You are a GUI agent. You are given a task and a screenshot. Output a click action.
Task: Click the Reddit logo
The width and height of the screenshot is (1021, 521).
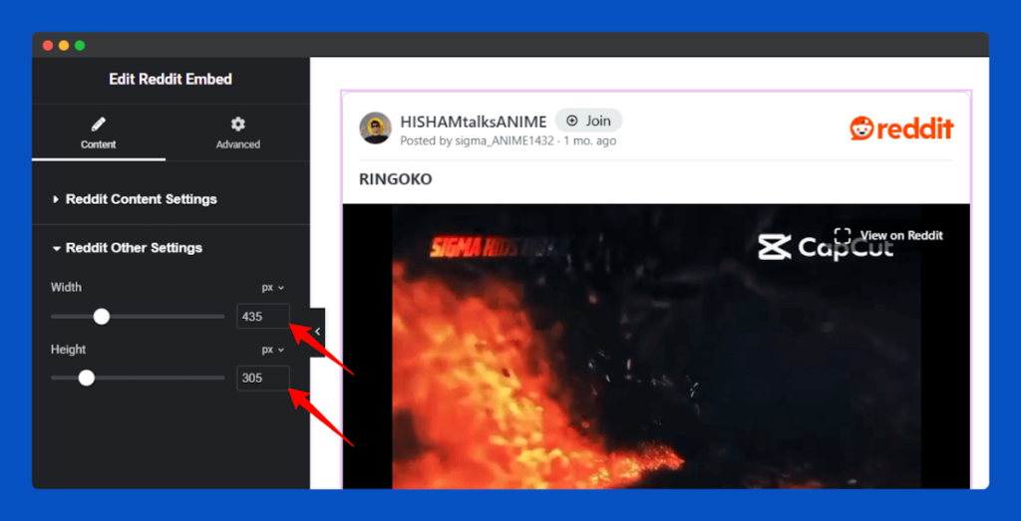tap(901, 129)
